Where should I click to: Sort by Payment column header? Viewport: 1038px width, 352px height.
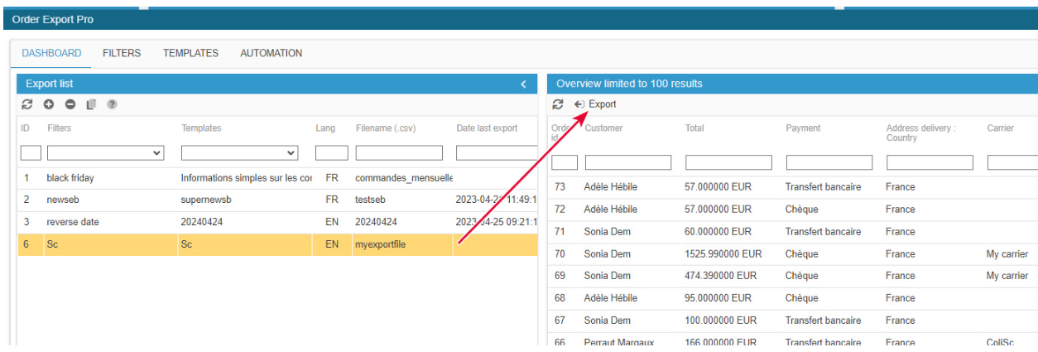pos(803,128)
